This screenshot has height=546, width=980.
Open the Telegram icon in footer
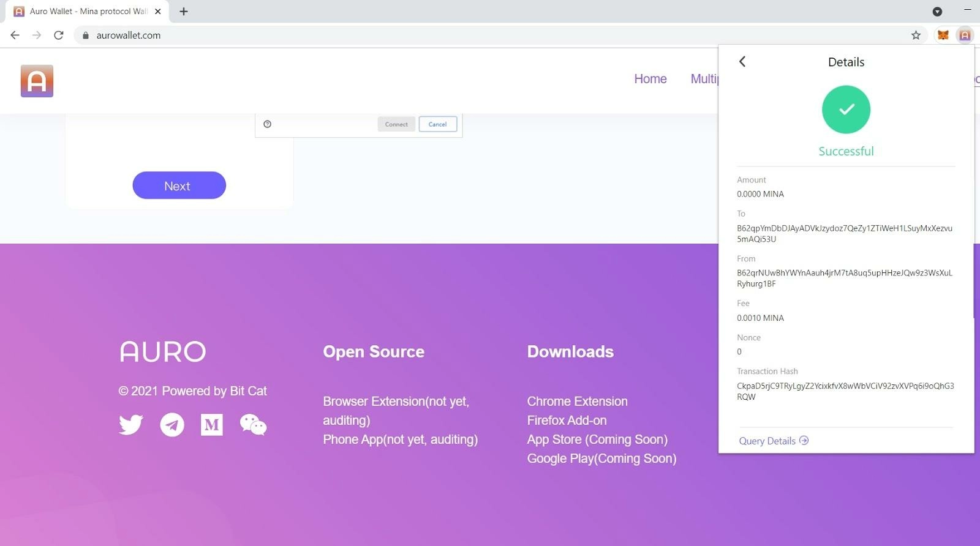tap(172, 424)
